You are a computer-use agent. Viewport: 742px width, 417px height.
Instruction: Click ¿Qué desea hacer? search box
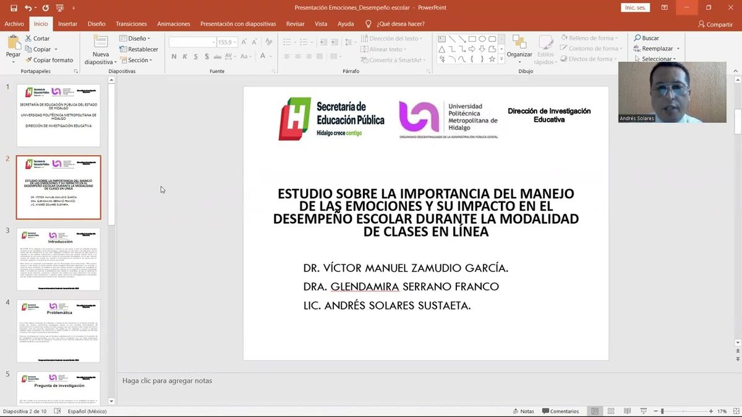coord(395,24)
